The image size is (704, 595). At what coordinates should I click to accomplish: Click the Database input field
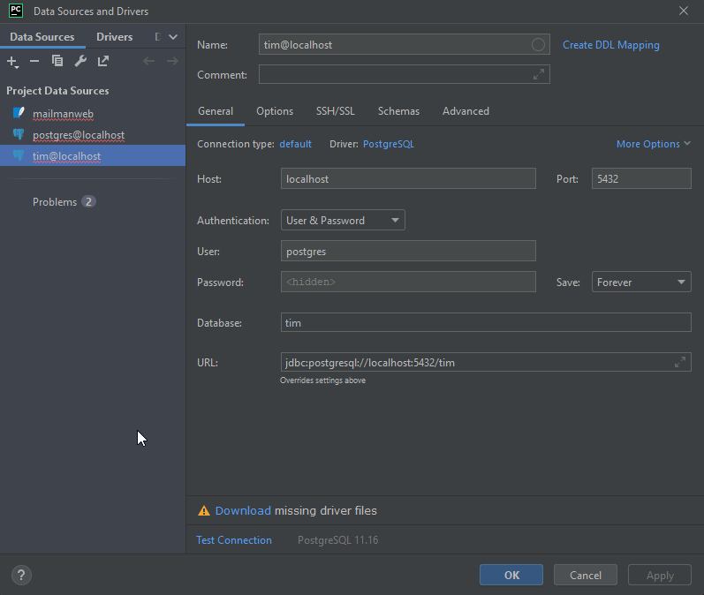[486, 322]
